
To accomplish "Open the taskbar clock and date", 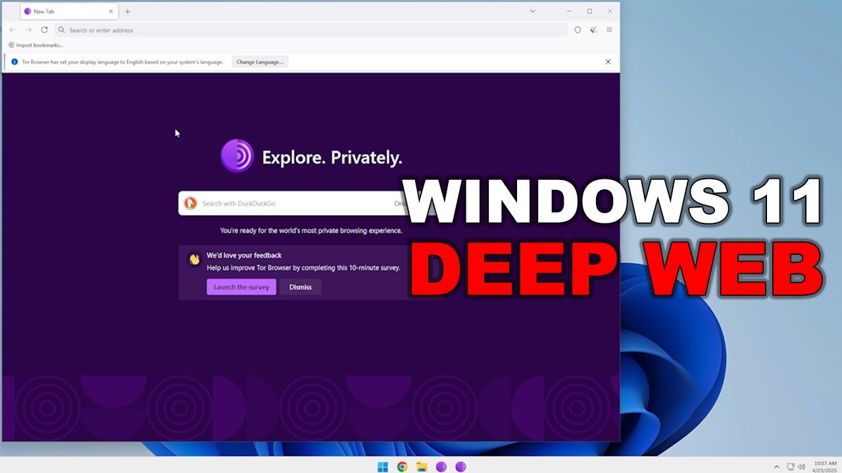I will [x=826, y=466].
